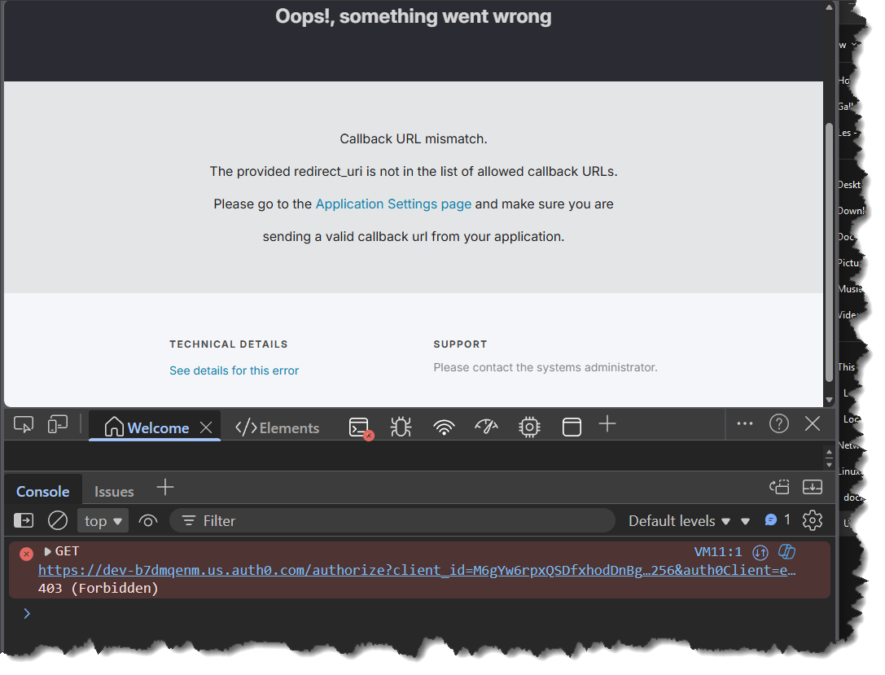This screenshot has height=675, width=885.
Task: Open the top frame context dropdown
Action: (102, 519)
